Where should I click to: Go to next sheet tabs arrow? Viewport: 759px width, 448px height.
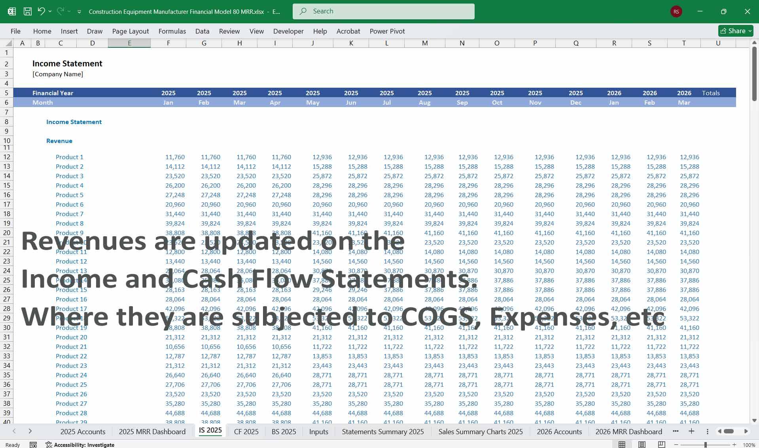click(30, 431)
